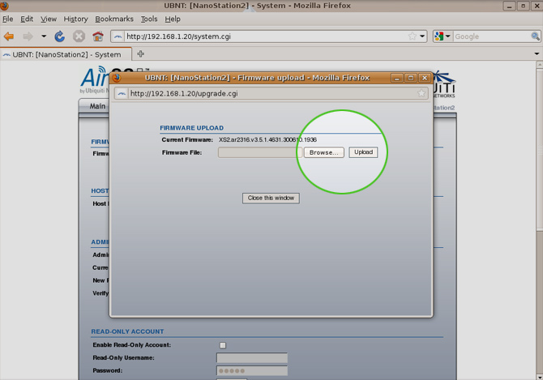Click the popup bookmark star icon

tap(421, 93)
